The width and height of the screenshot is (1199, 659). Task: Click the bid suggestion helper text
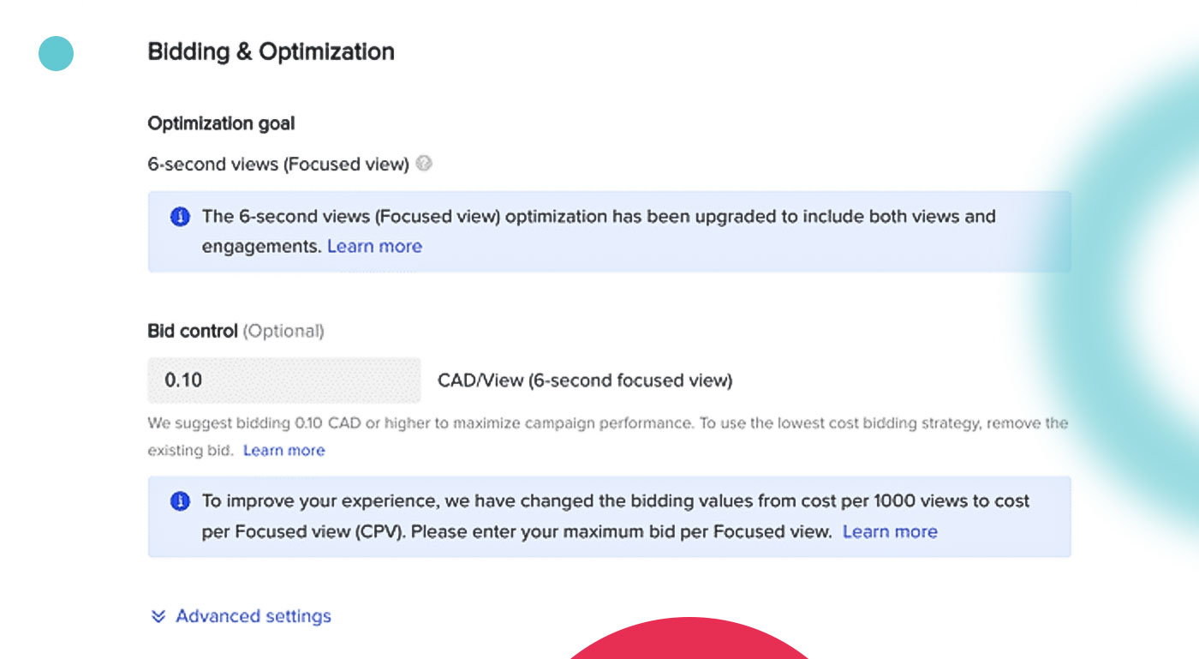point(607,436)
